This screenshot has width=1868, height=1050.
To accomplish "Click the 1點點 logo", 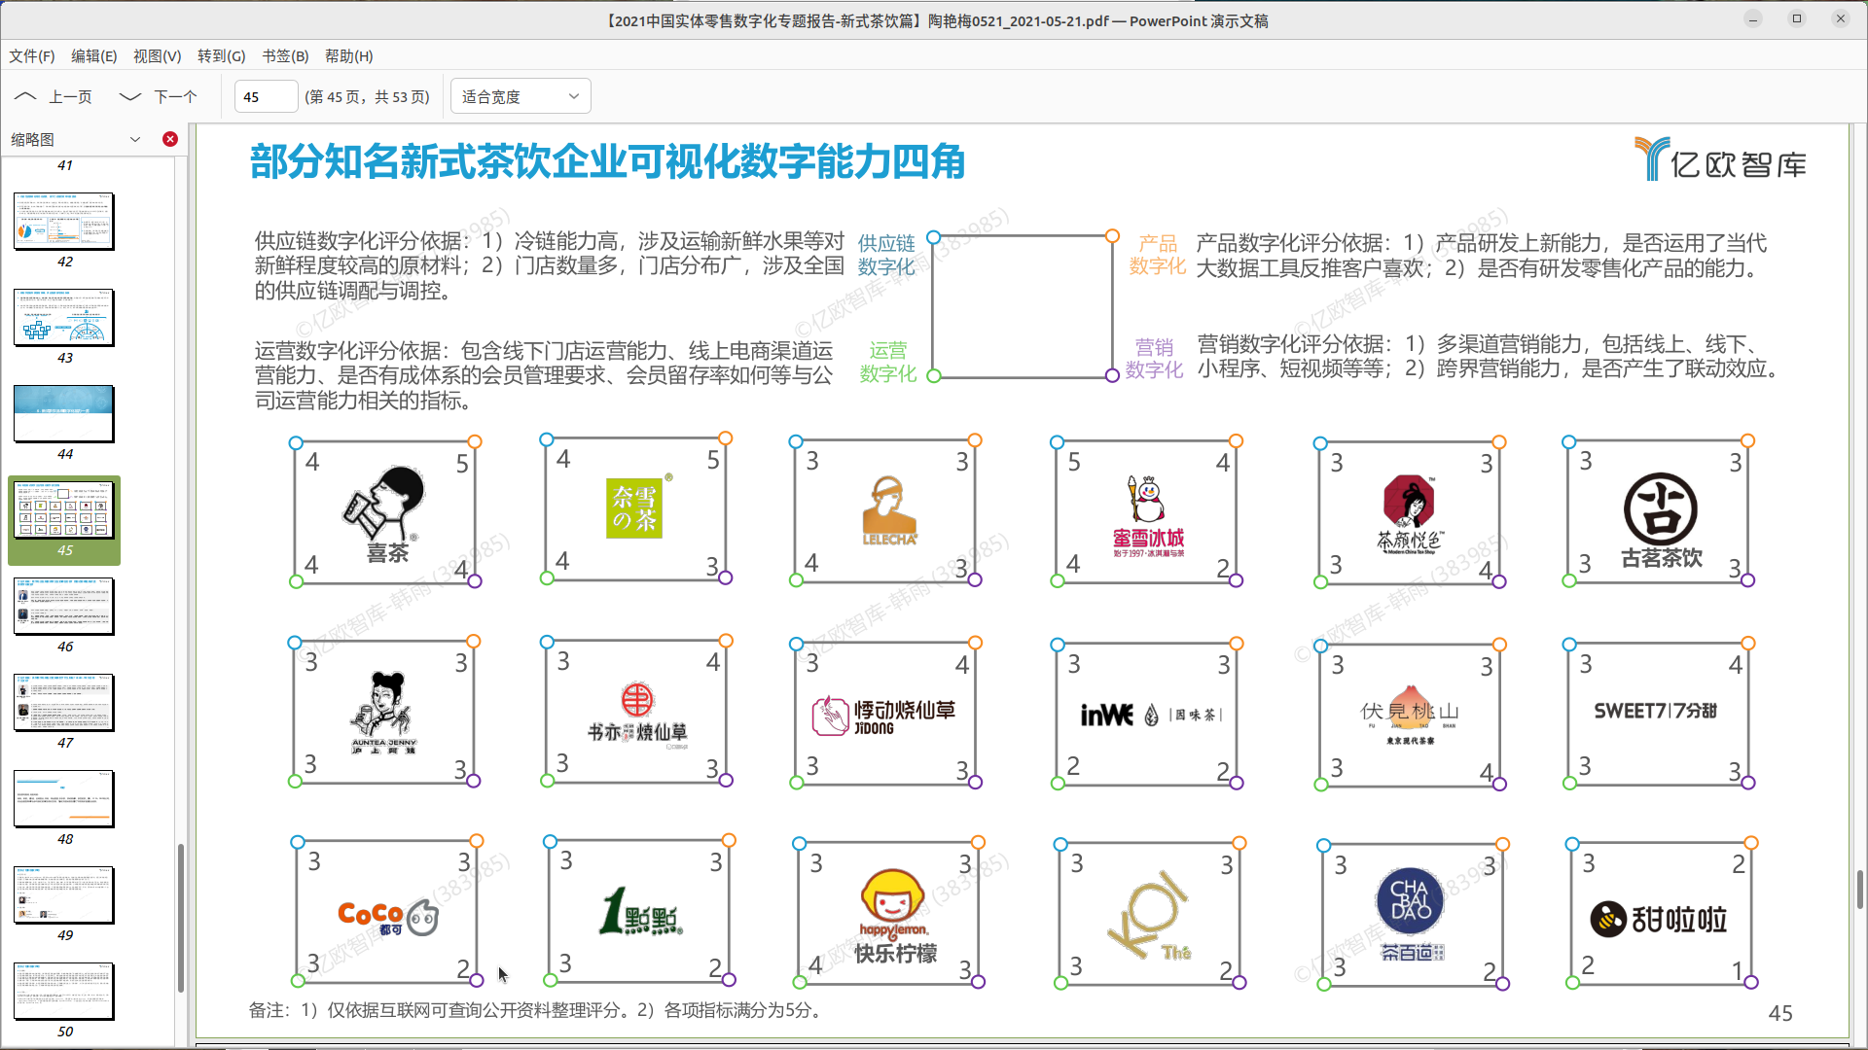I will coord(640,911).
